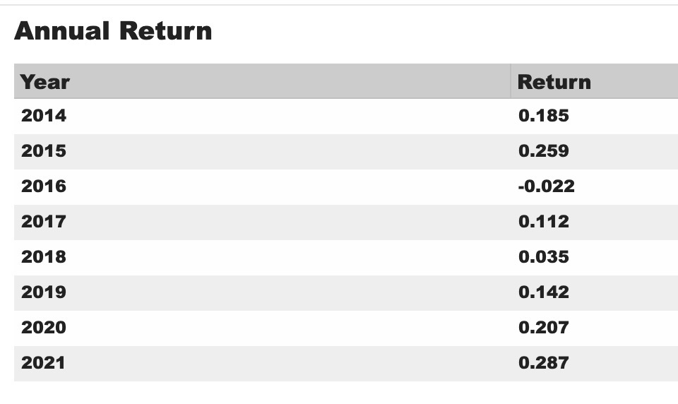Viewport: 678px width, 404px height.
Task: Click the 2016 year cell
Action: pyautogui.click(x=44, y=186)
